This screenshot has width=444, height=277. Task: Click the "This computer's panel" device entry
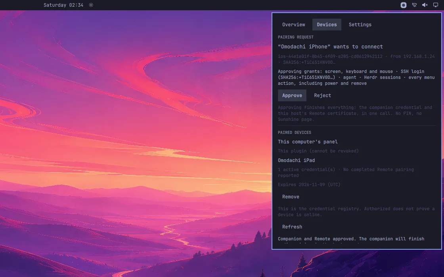tap(308, 142)
